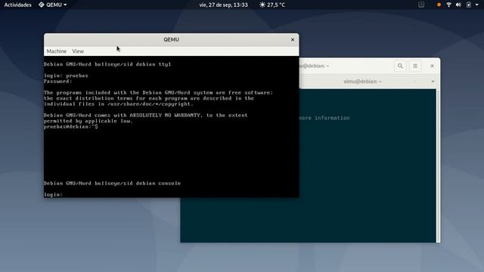The image size is (484, 272).
Task: Click 'more information' text in terminal window
Action: (324, 118)
